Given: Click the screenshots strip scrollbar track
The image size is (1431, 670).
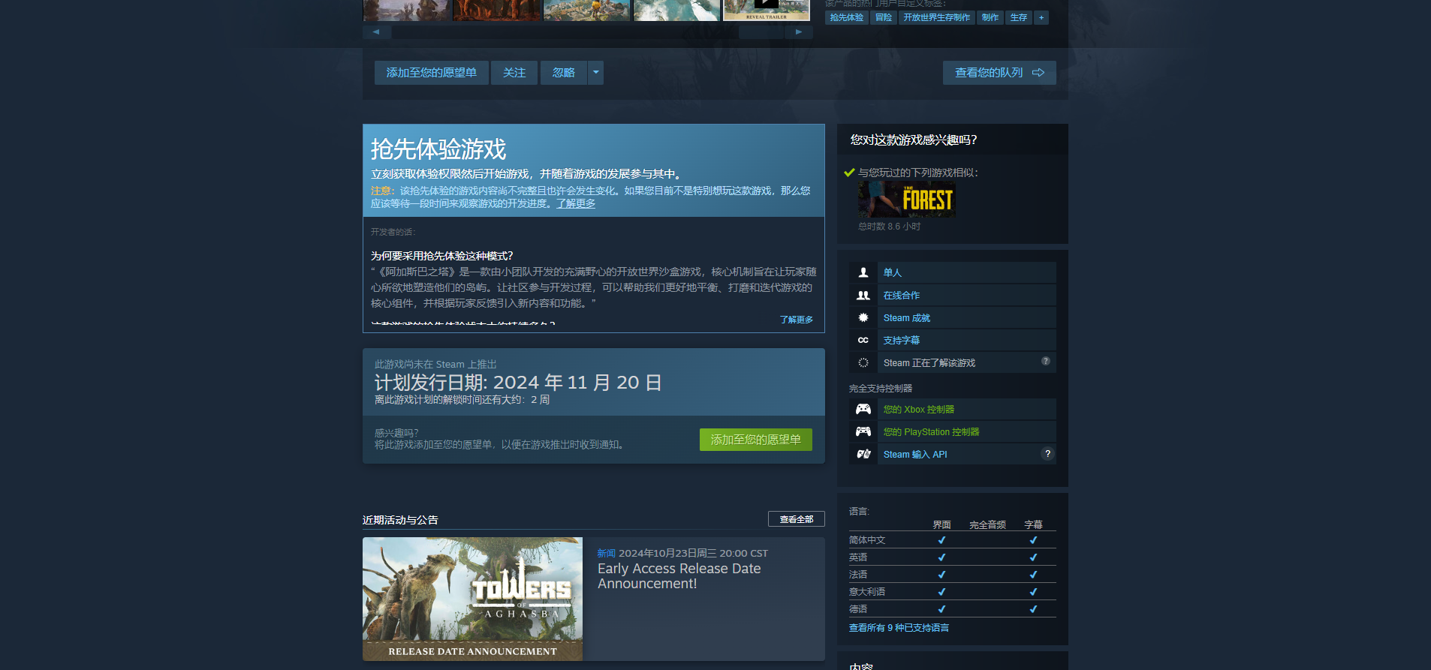Looking at the screenshot, I should [588, 32].
